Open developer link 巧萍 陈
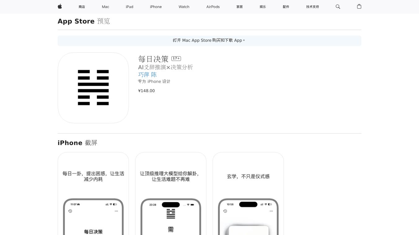 [148, 75]
